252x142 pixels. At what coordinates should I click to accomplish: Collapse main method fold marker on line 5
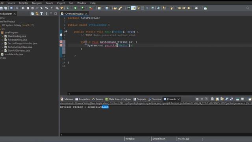(66, 32)
